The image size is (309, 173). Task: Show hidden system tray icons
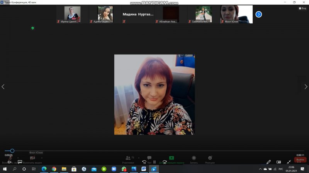[260, 169]
